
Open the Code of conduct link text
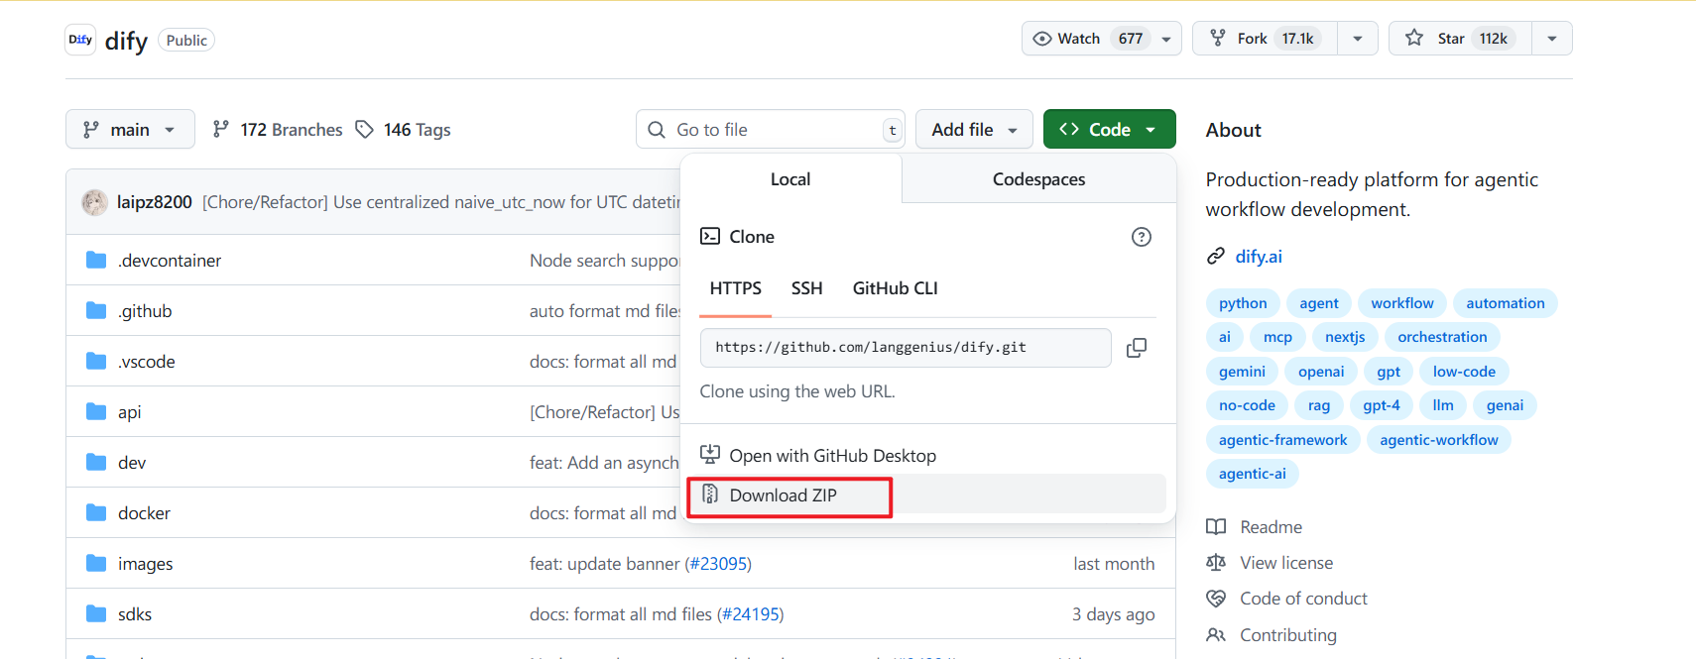(x=1303, y=599)
